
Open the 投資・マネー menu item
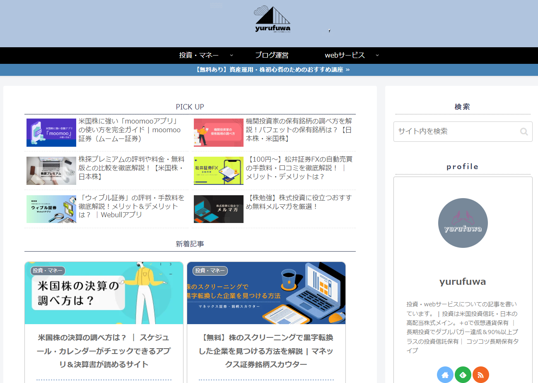[x=199, y=55]
